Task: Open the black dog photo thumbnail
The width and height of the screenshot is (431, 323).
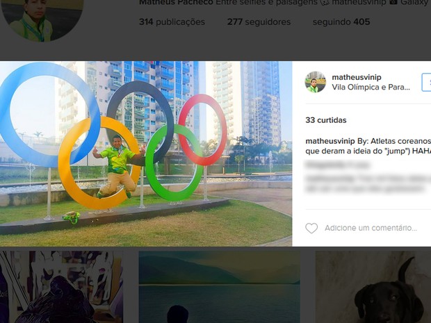Action: (x=373, y=287)
